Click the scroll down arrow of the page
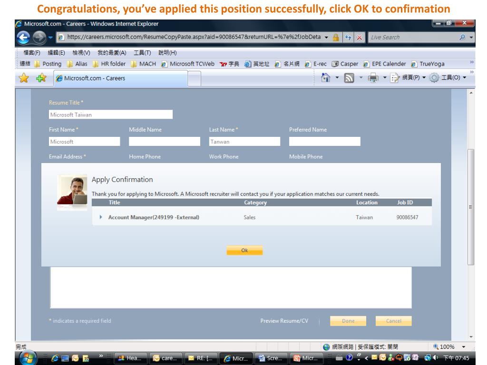The height and width of the screenshot is (365, 487). (471, 336)
